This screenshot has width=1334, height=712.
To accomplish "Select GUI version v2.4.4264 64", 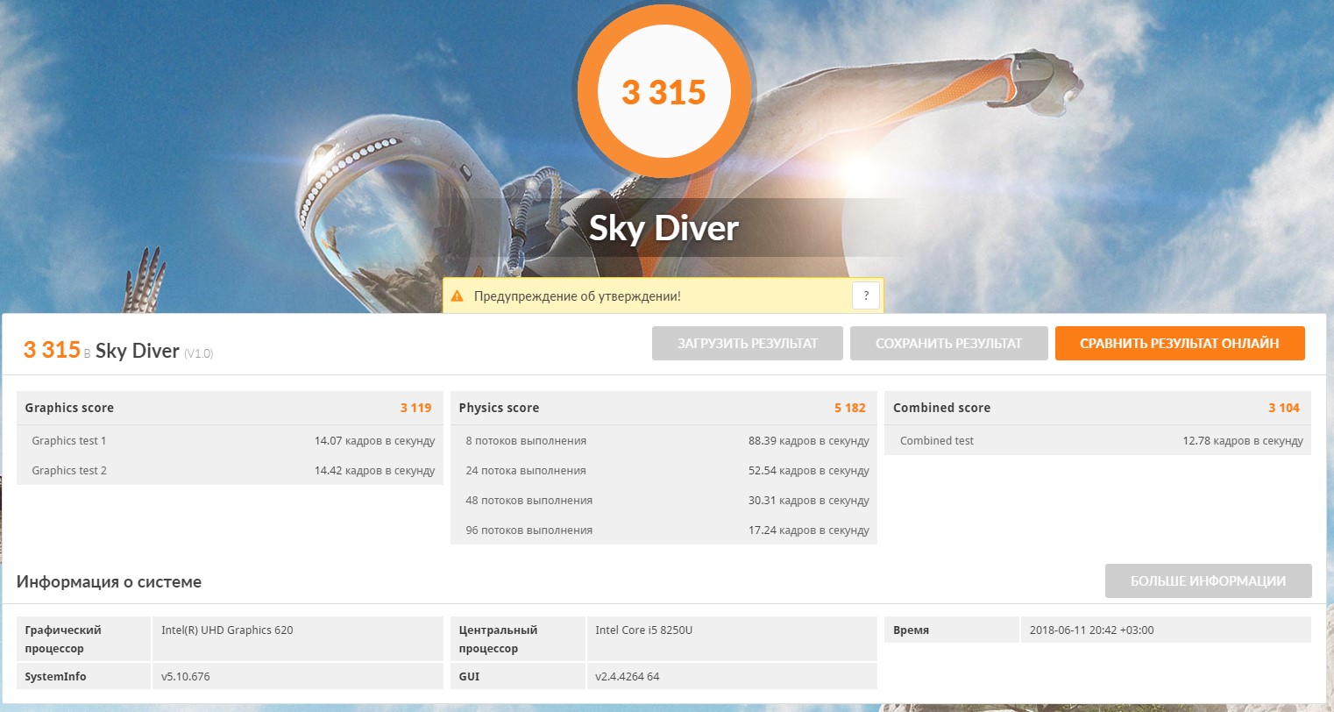I will pyautogui.click(x=627, y=676).
